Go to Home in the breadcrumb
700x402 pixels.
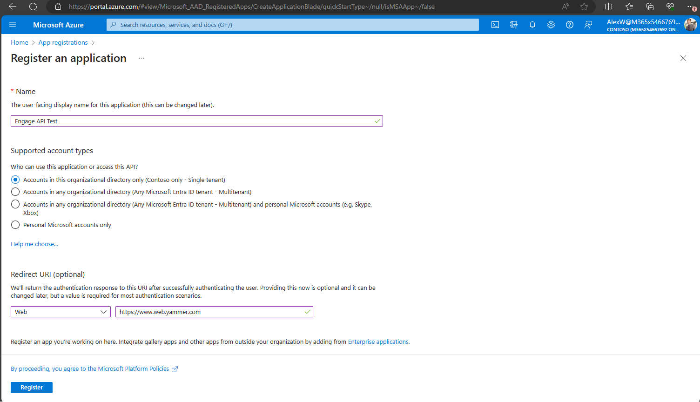click(x=20, y=42)
